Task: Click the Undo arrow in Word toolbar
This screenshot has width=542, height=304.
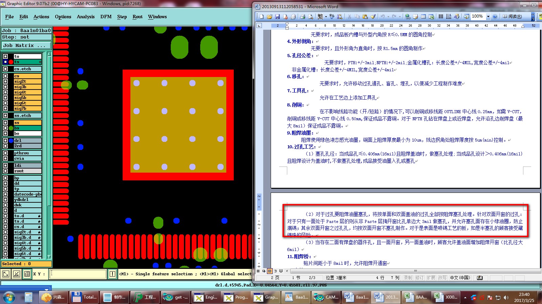Action: tap(383, 16)
